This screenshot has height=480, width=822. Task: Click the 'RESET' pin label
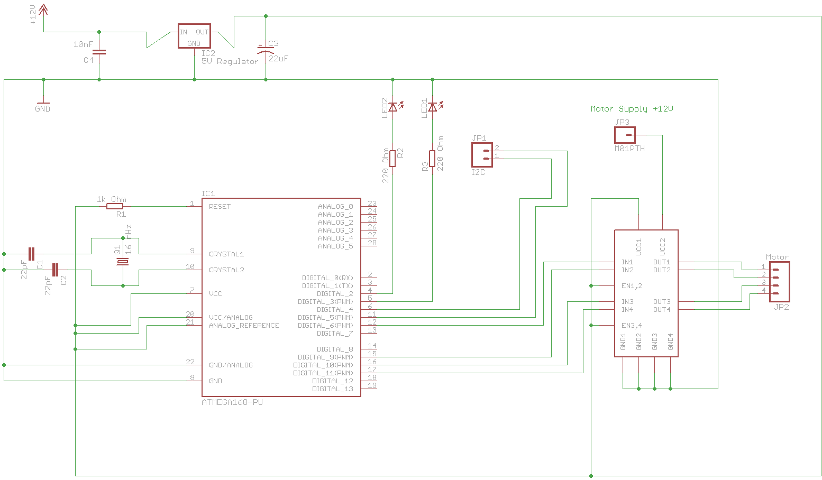pos(220,207)
